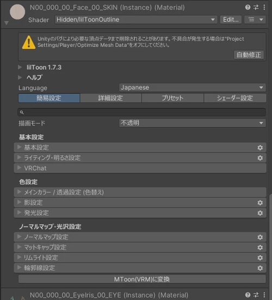
Task: Click gear icon on 発光設定 row
Action: pyautogui.click(x=260, y=213)
